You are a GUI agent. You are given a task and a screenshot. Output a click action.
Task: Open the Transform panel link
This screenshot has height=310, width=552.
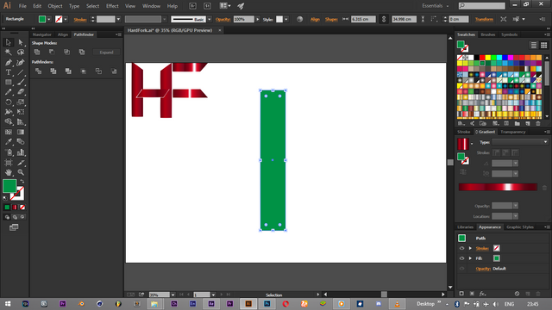(x=484, y=19)
